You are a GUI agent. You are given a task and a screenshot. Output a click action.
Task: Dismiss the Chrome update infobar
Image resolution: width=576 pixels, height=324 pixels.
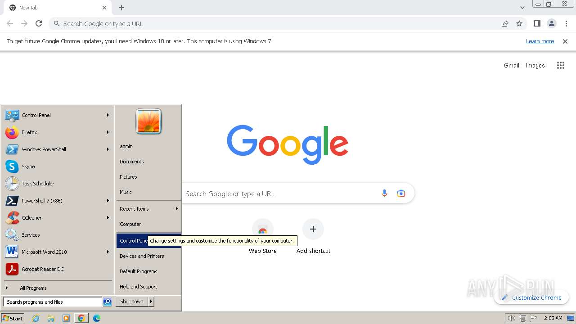565,41
